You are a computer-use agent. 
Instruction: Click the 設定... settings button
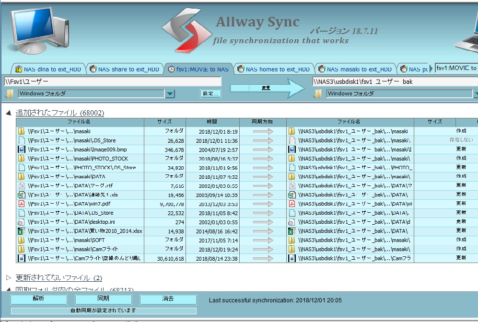pos(210,93)
